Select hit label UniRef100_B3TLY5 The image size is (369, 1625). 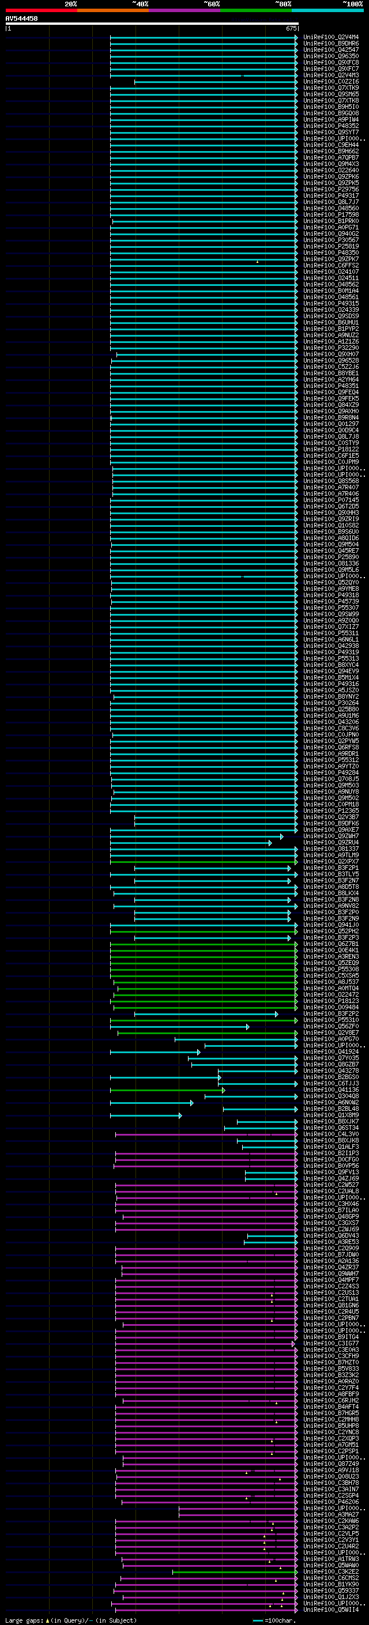pos(331,874)
